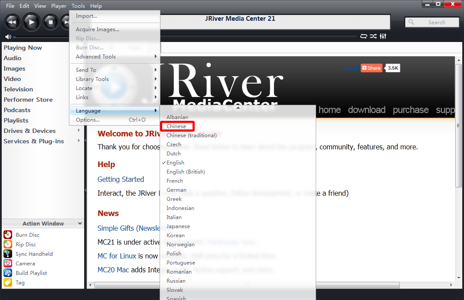Screen dimensions: 464x300
Task: Expand Drives & Devices tree arrow
Action: [x=79, y=130]
